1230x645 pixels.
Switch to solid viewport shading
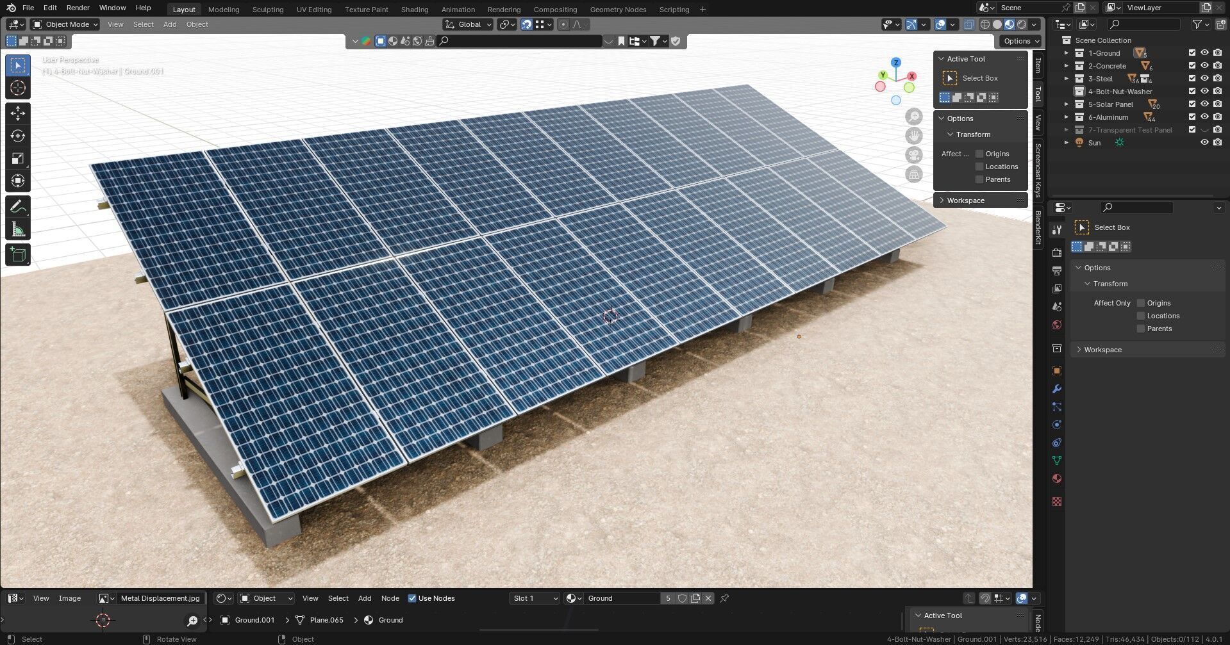[x=997, y=24]
